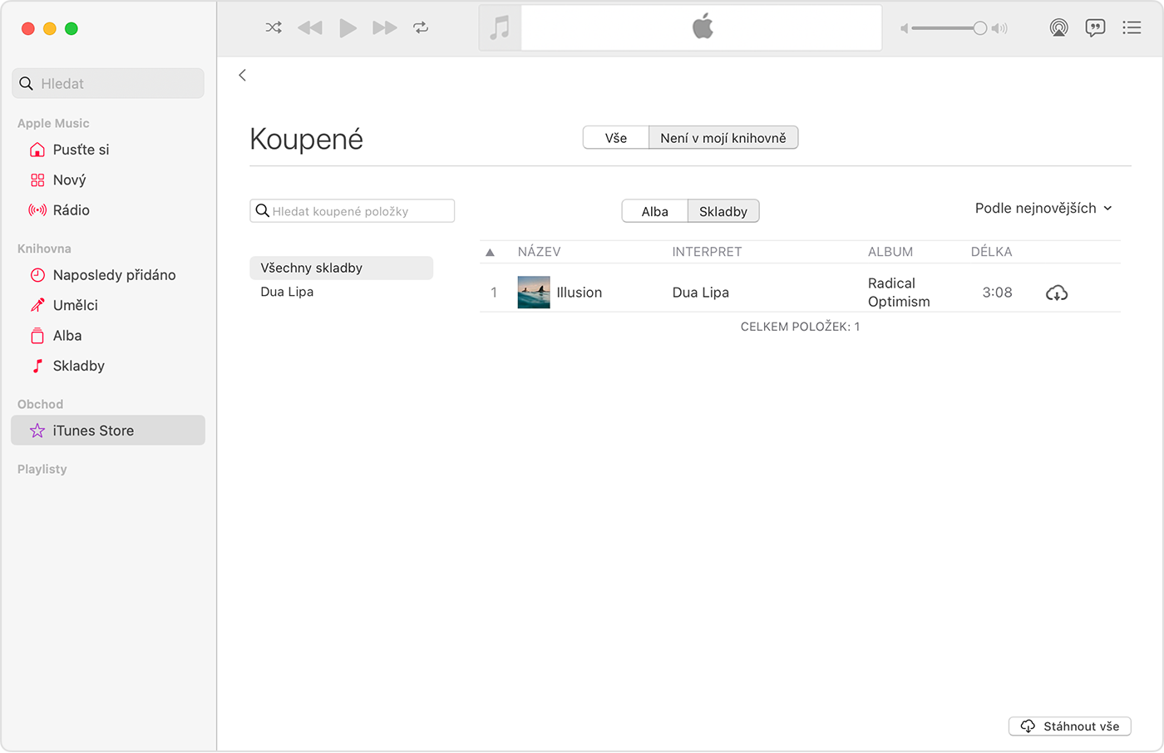Click the sidebar Hledat search field

click(108, 83)
